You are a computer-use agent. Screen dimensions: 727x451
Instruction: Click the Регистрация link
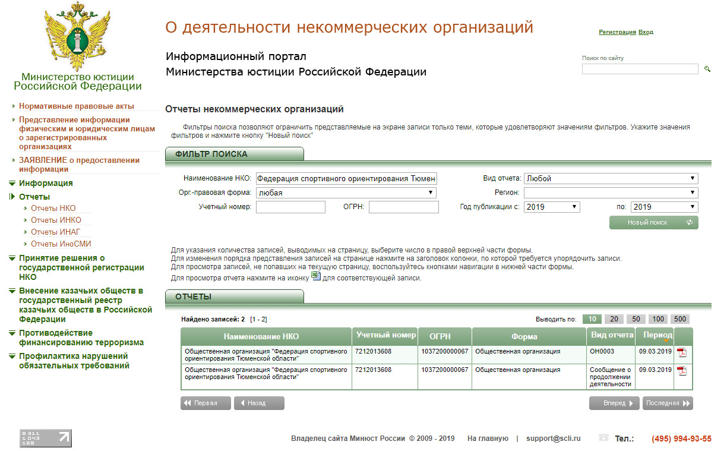tap(617, 32)
